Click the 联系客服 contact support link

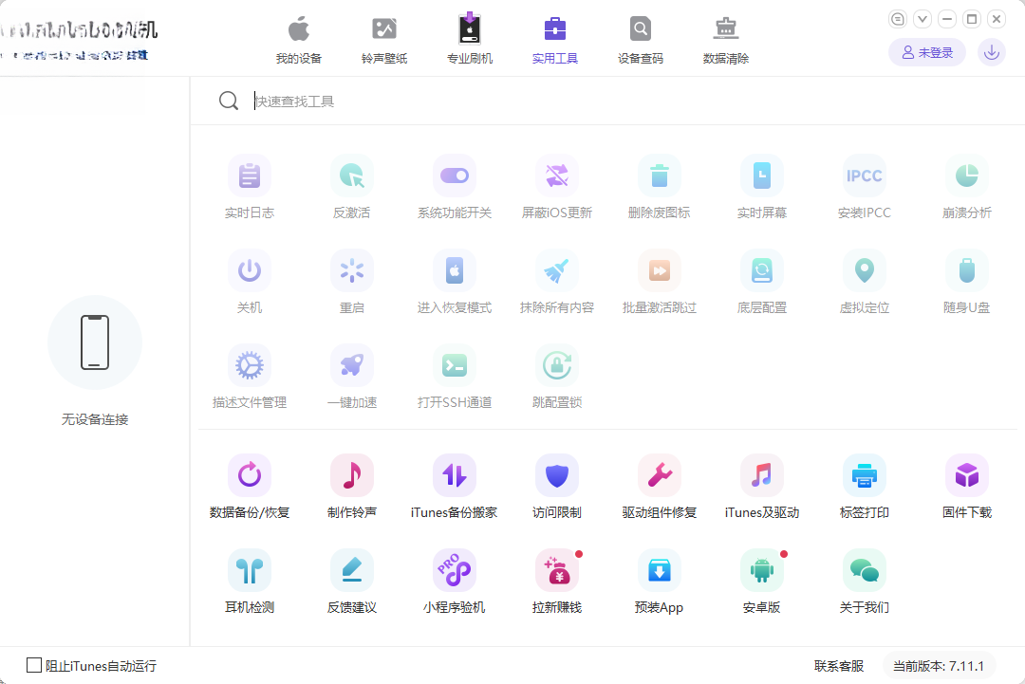839,666
